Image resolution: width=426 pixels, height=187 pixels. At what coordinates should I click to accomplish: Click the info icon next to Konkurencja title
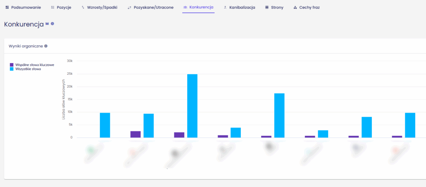(x=52, y=24)
